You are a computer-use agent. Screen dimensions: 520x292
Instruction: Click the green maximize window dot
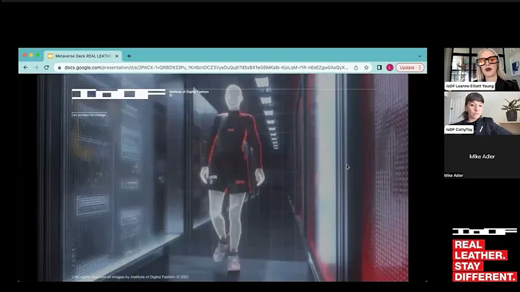(x=38, y=55)
